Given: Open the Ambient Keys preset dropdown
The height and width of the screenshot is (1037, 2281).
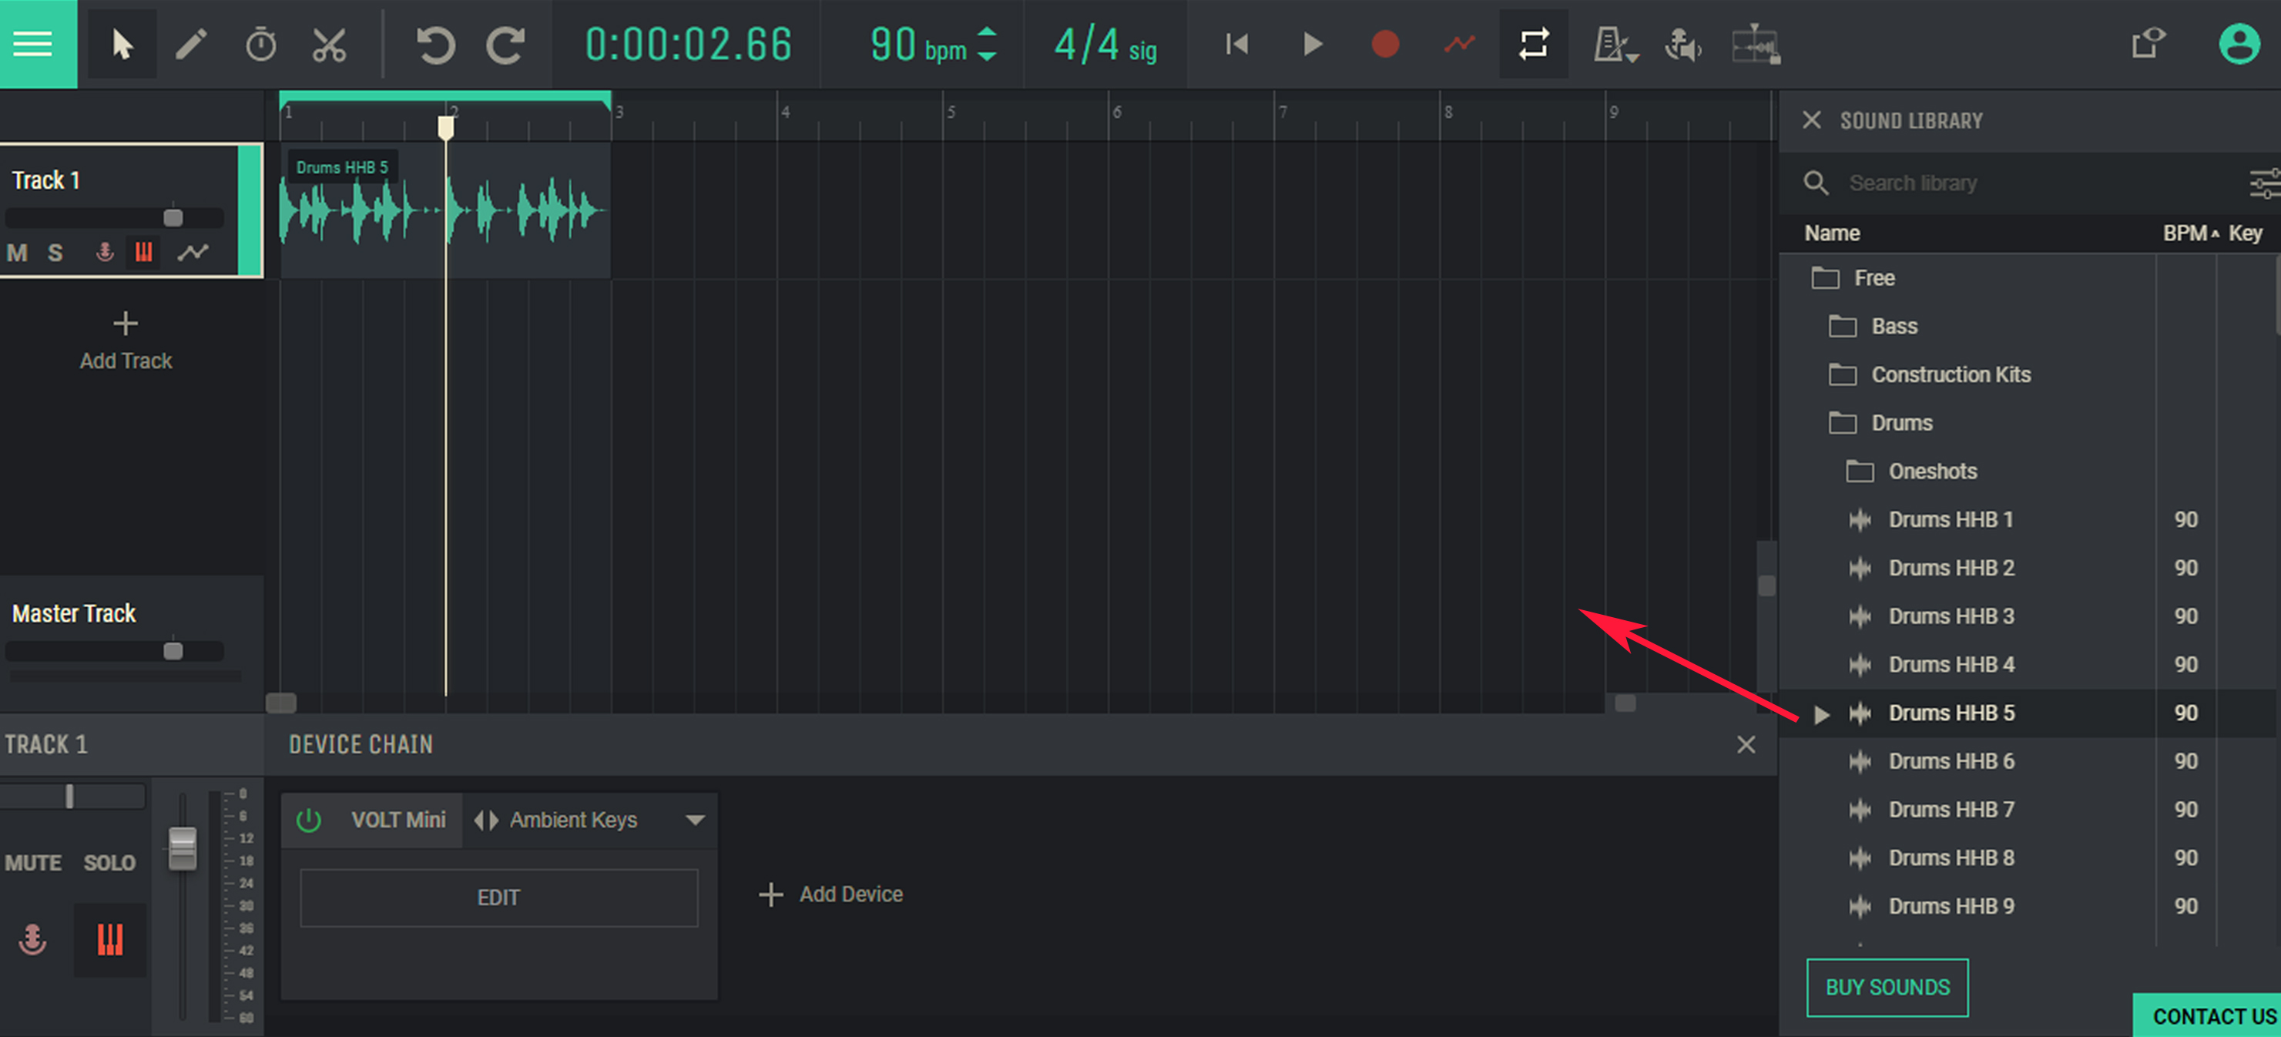Looking at the screenshot, I should [695, 820].
